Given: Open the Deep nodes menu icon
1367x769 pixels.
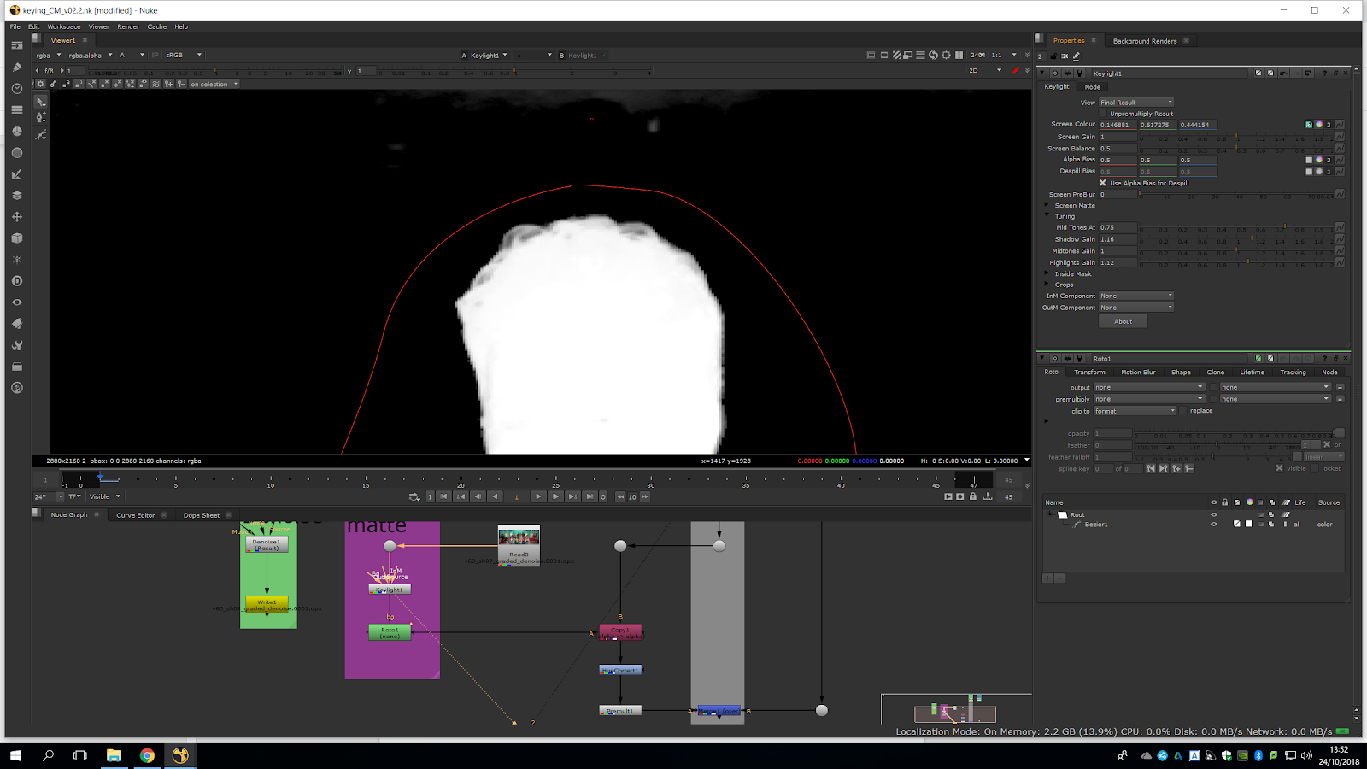Looking at the screenshot, I should pyautogui.click(x=16, y=281).
